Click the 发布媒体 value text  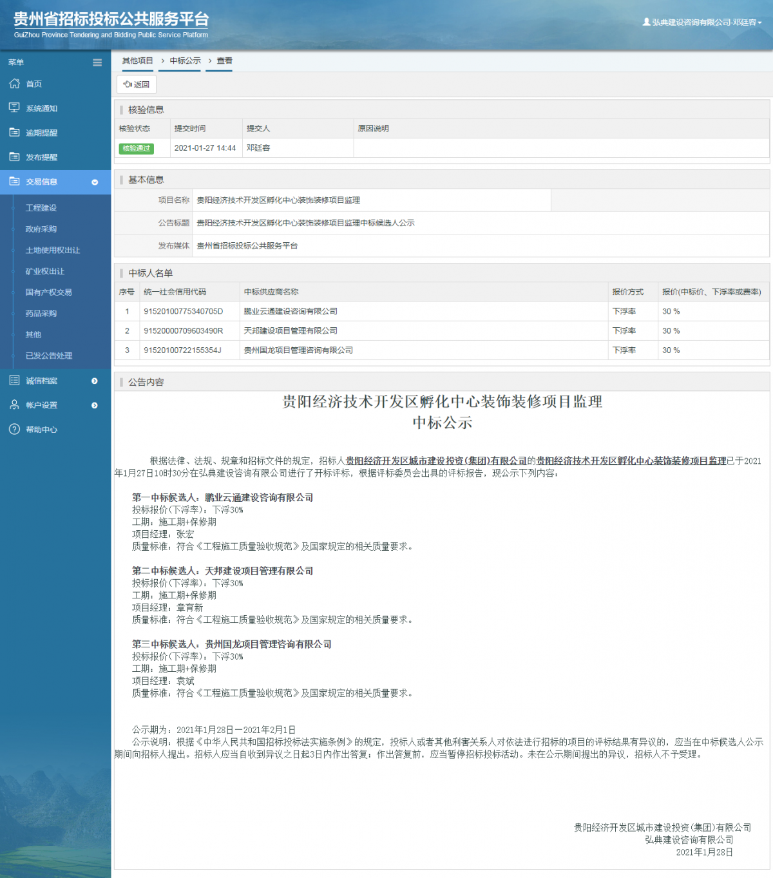coord(247,245)
